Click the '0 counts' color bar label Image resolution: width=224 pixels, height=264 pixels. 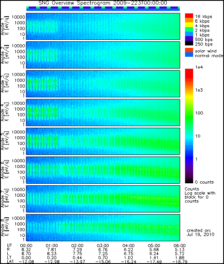(x=204, y=182)
